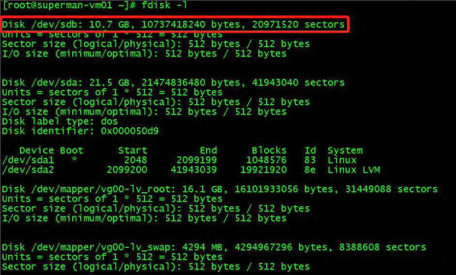Click the 20971520 sectors value

tap(299, 24)
